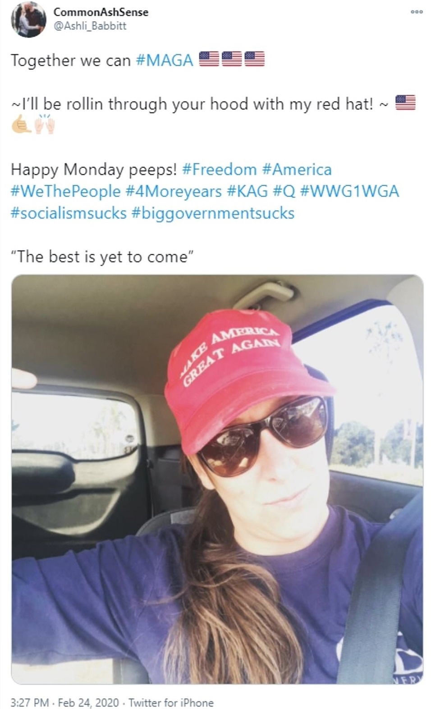
Task: Click the 3:27 PM Feb 24, 2020 timestamp
Action: pyautogui.click(x=65, y=702)
